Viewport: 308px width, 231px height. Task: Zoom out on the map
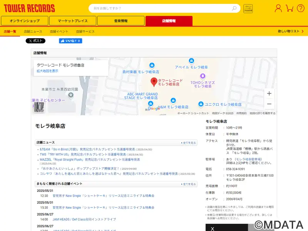pyautogui.click(x=269, y=104)
